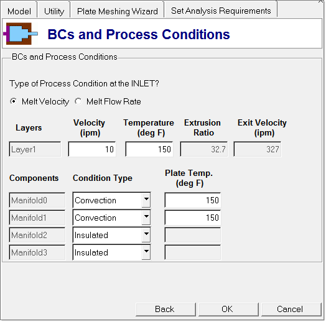Open Set Analysis Requirements tab

click(221, 11)
